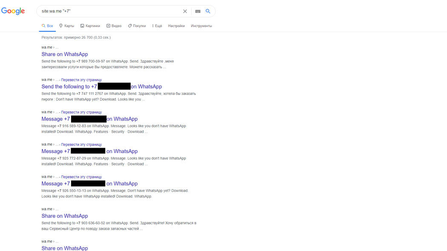Click Перевести эту страницу for the 926 550-13-13 result
The image size is (447, 251).
[x=81, y=177]
